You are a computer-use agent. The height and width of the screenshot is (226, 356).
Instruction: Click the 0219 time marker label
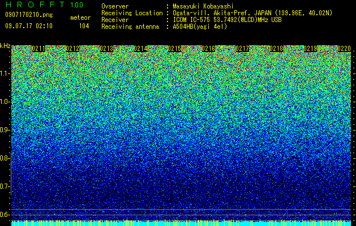pyautogui.click(x=310, y=49)
